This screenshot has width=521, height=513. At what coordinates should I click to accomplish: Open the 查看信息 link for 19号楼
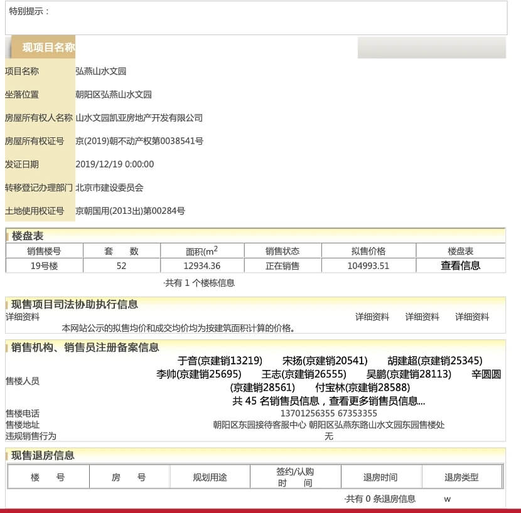(x=460, y=265)
